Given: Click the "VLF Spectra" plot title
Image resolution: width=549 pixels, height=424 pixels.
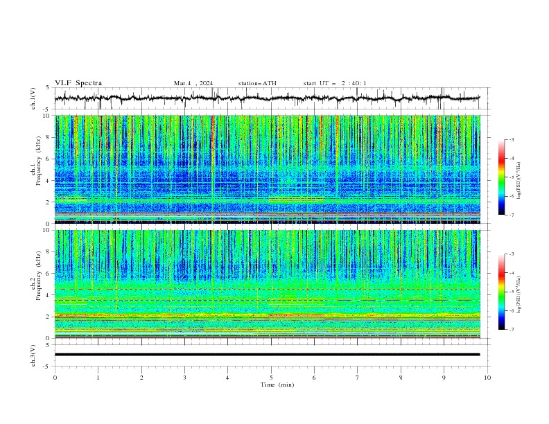Looking at the screenshot, I should (x=78, y=83).
